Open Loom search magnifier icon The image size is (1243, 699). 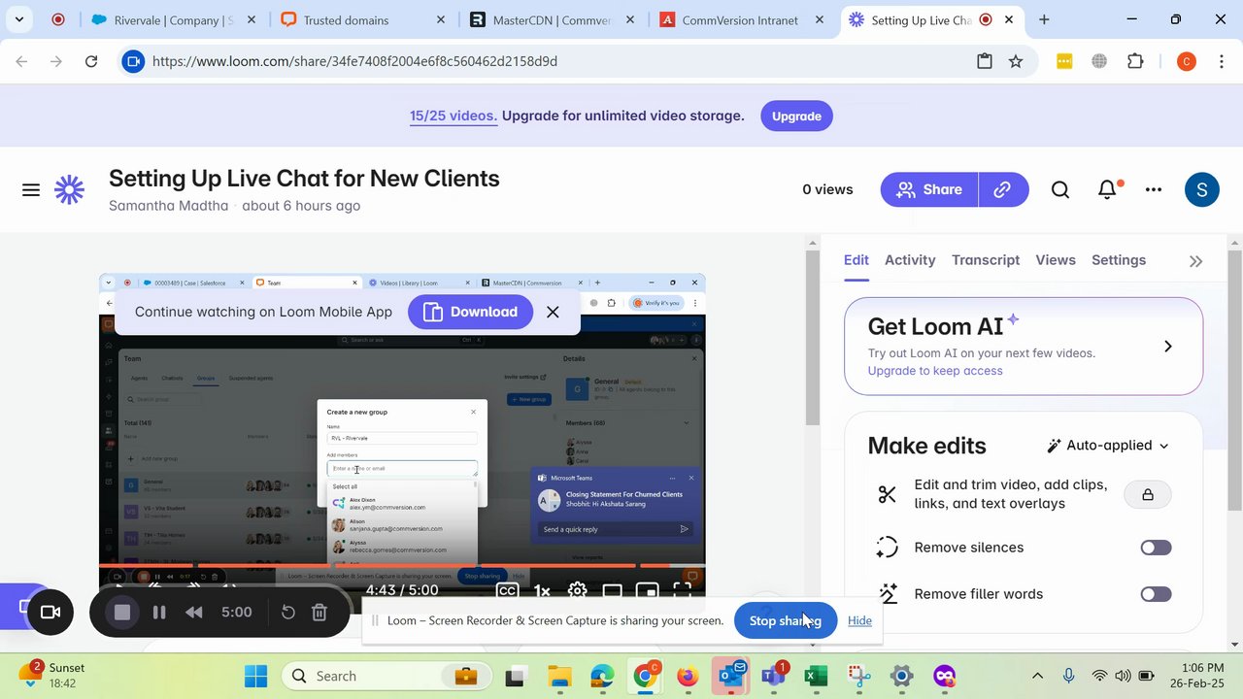coord(1060,190)
